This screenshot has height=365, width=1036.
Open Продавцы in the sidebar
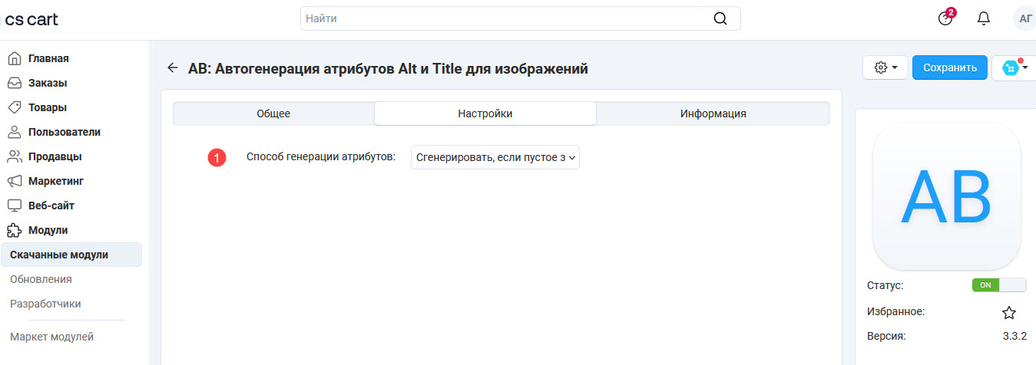55,156
